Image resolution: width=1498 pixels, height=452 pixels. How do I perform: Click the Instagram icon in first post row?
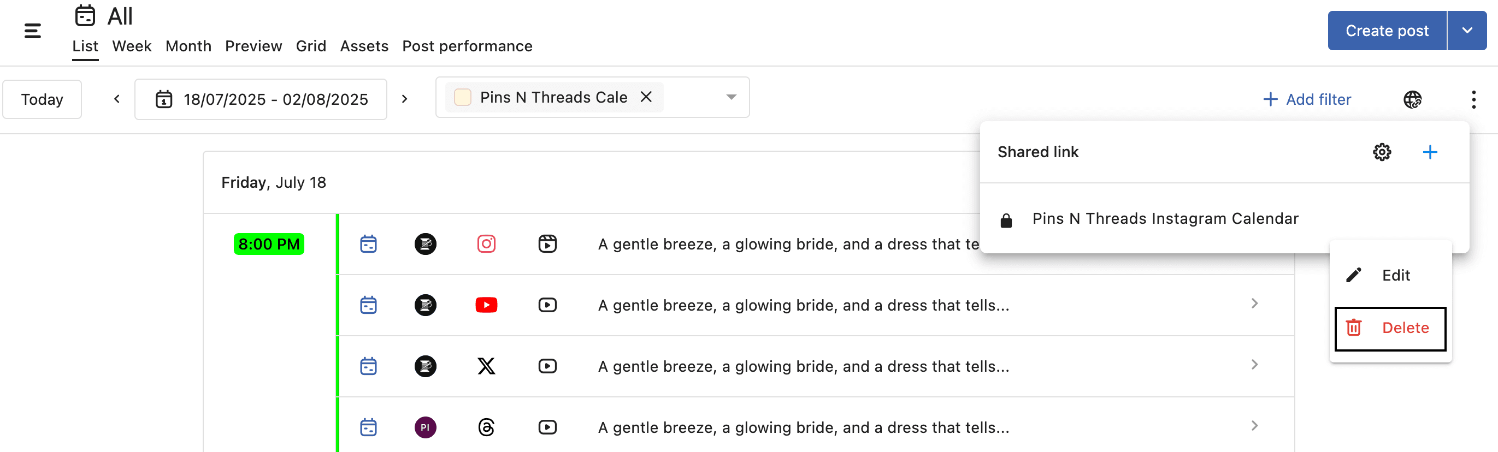[x=486, y=244]
